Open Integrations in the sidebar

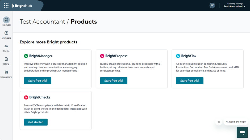6,74
